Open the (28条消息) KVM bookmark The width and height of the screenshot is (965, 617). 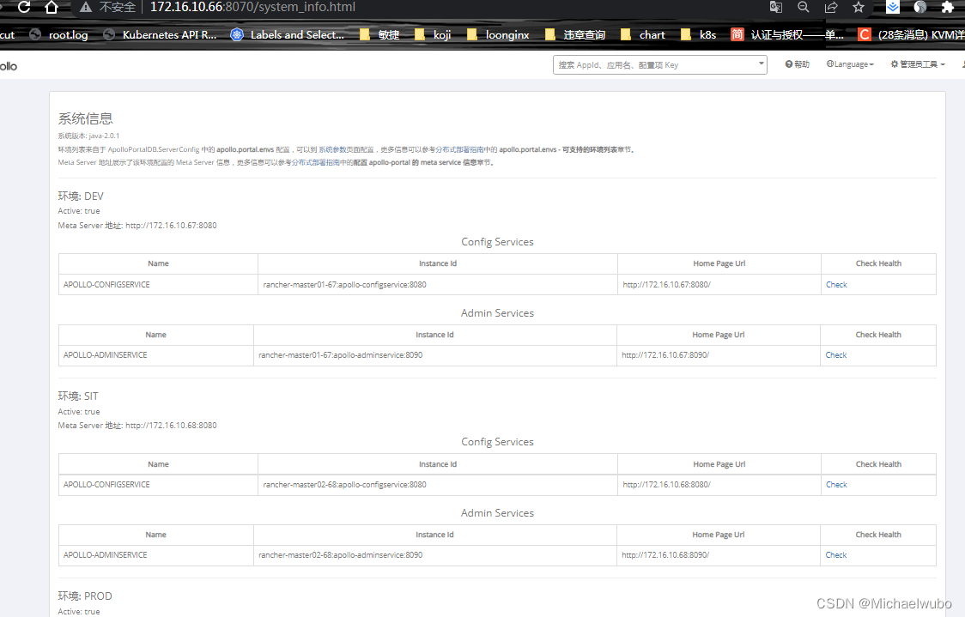point(911,35)
